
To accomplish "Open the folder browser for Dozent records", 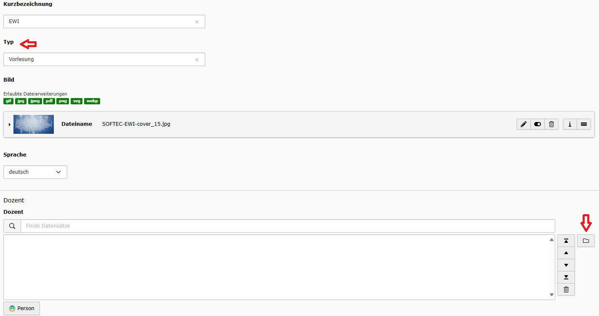I will [586, 241].
